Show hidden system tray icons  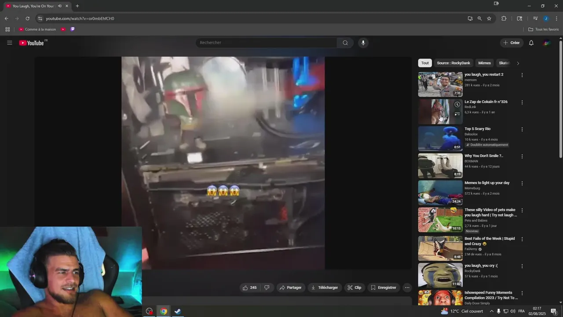(492, 311)
